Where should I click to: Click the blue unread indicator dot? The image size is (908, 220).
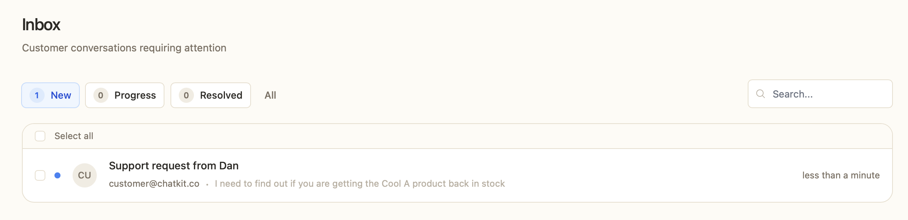pos(57,175)
